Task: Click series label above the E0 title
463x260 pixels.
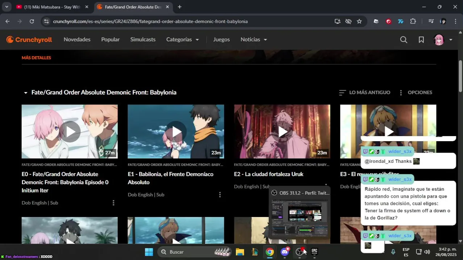Action: click(69, 165)
